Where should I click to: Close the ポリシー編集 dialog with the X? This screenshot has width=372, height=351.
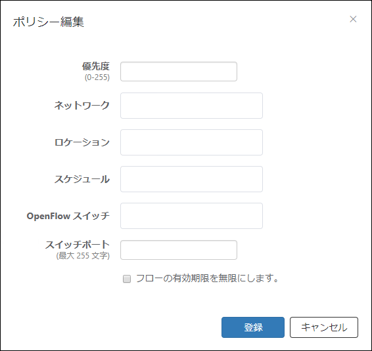coord(353,19)
